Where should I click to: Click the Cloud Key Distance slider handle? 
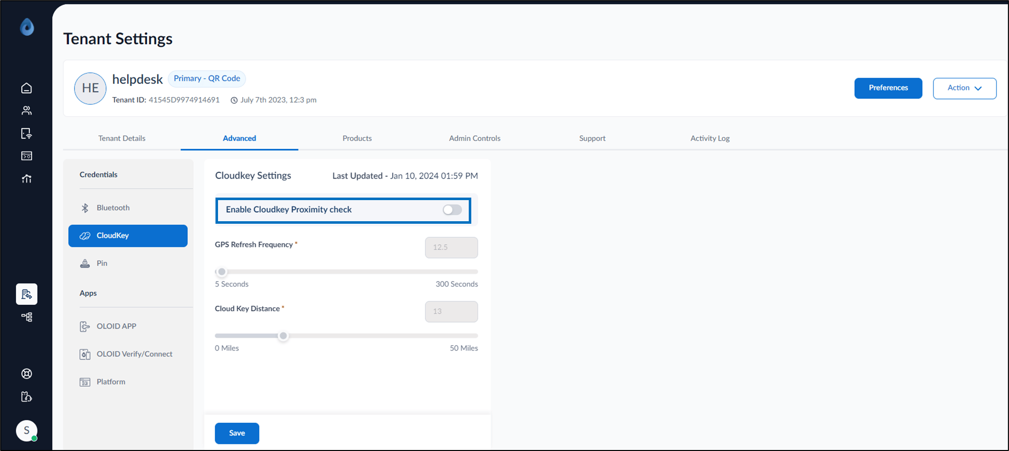coord(283,336)
